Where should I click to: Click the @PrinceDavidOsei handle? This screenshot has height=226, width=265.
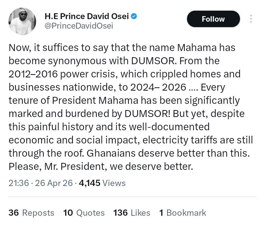point(78,26)
